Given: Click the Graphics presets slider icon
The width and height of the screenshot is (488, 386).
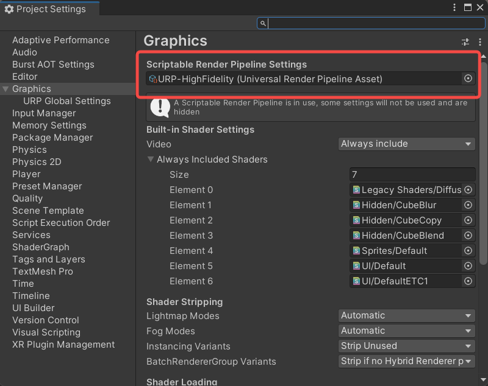Looking at the screenshot, I should pyautogui.click(x=465, y=42).
